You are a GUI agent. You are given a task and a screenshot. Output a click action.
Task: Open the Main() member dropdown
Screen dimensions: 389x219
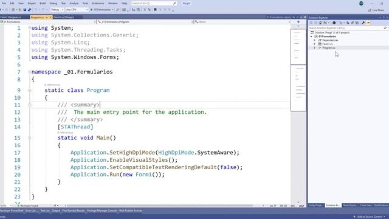[x=242, y=22]
